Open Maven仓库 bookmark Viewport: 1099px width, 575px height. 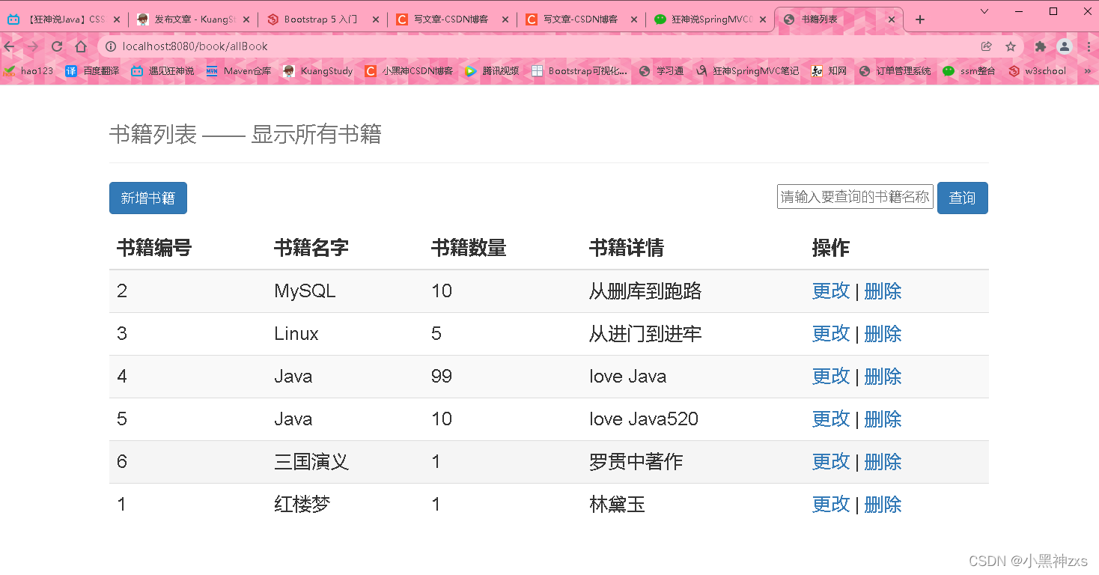pos(238,71)
